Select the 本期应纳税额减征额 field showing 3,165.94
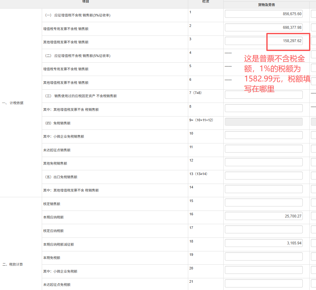This screenshot has width=316, height=290. point(263,243)
